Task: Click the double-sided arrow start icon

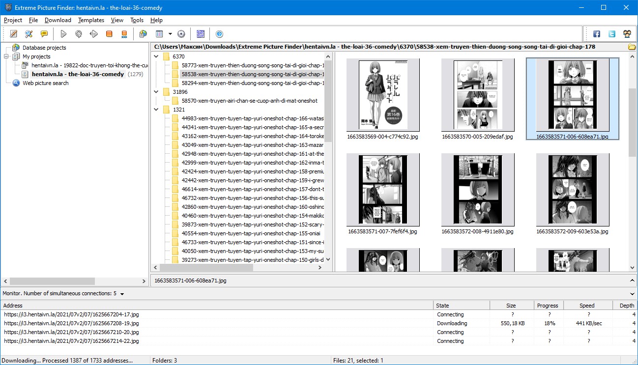Action: tap(94, 34)
